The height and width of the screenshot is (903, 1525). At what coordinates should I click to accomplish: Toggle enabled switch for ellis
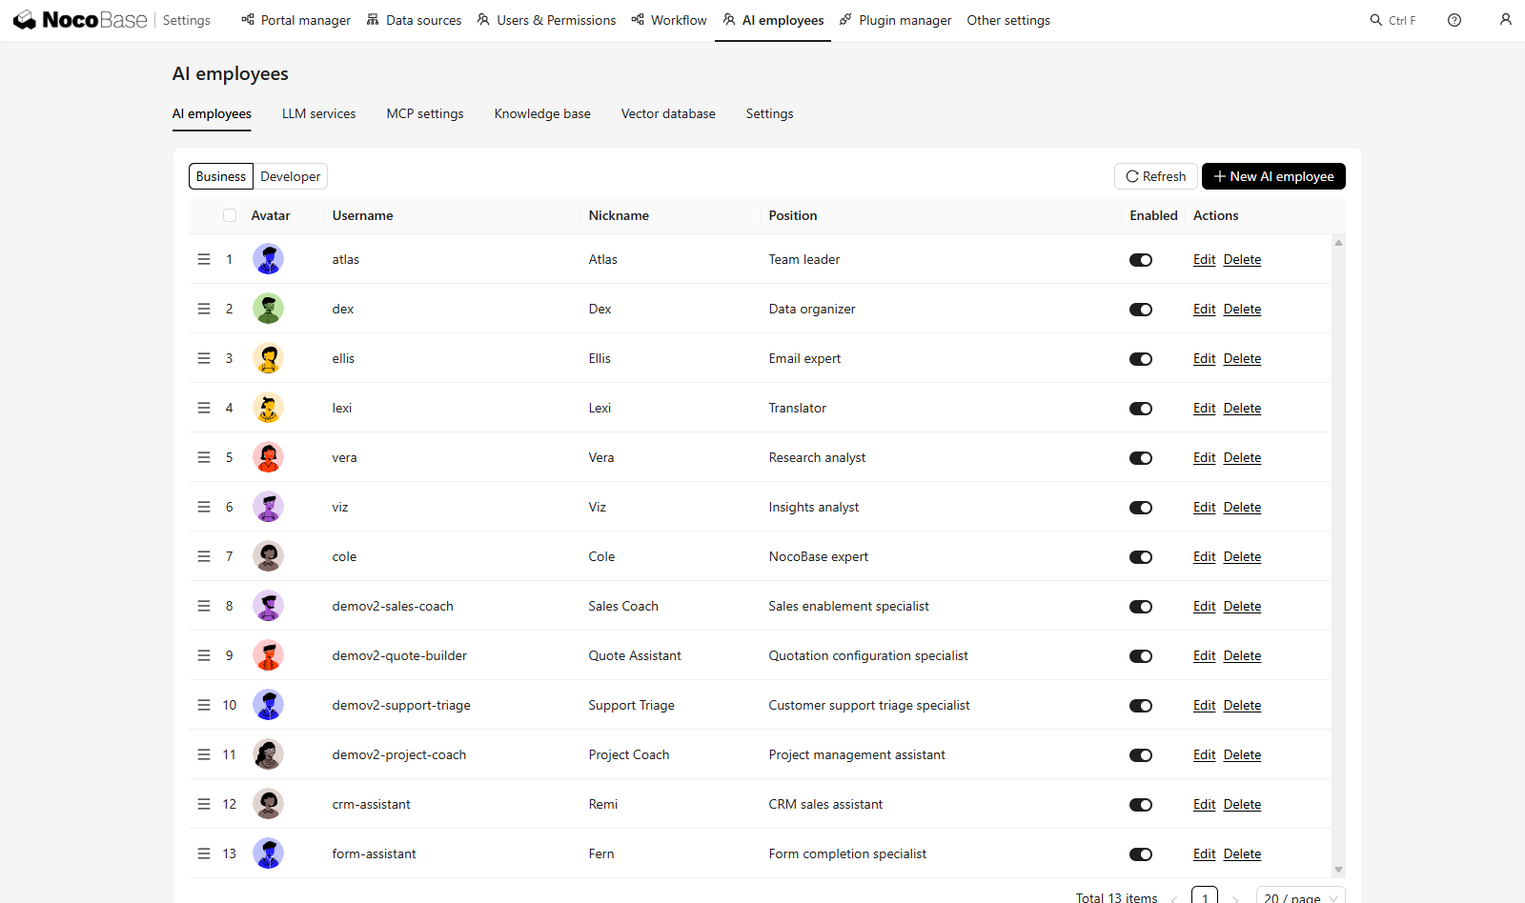coord(1141,359)
